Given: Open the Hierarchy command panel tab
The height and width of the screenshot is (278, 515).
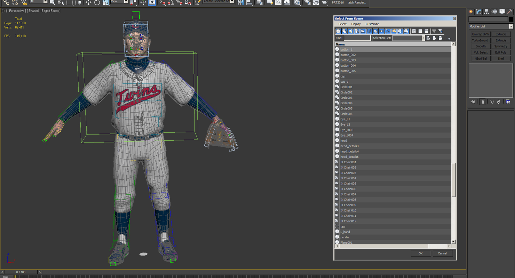Looking at the screenshot, I should pos(486,11).
